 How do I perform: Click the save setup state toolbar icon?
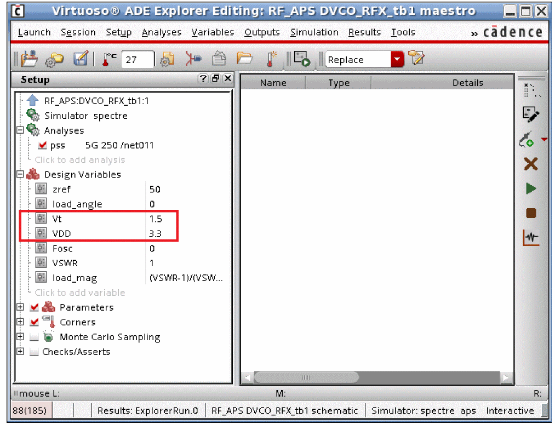pyautogui.click(x=30, y=59)
